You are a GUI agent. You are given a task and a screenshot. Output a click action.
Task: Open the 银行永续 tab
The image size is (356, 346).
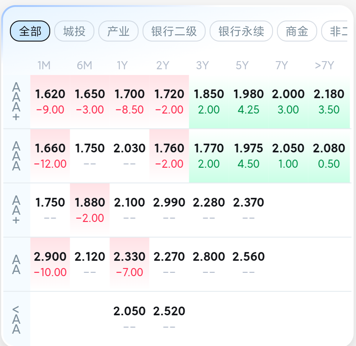pos(241,31)
